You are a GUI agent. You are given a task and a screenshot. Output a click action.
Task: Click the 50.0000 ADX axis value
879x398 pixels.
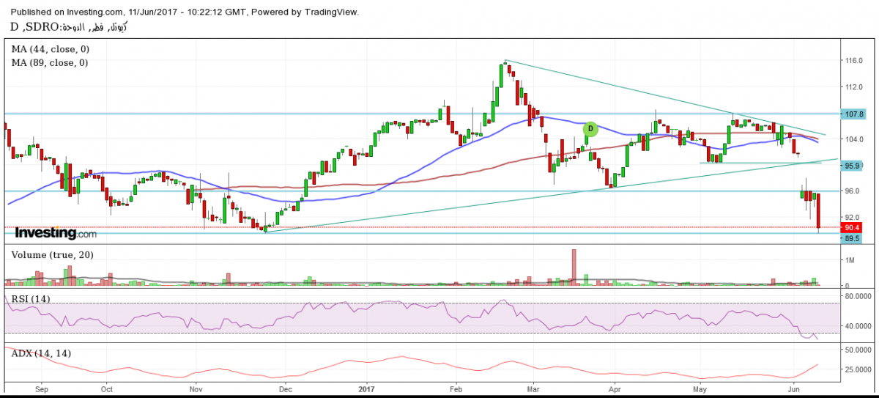point(858,352)
